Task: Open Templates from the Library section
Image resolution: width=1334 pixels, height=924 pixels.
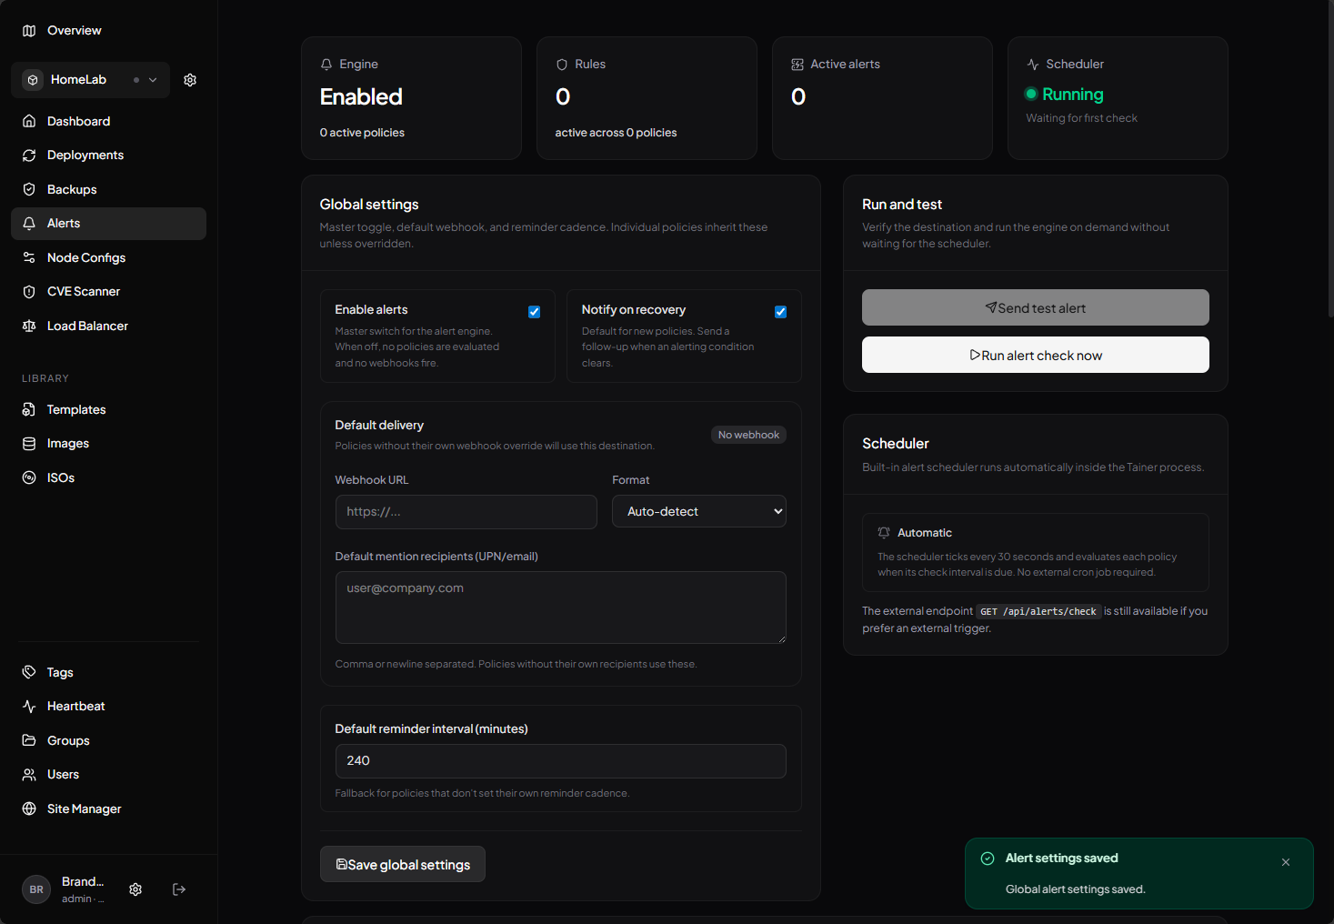Action: coord(76,410)
